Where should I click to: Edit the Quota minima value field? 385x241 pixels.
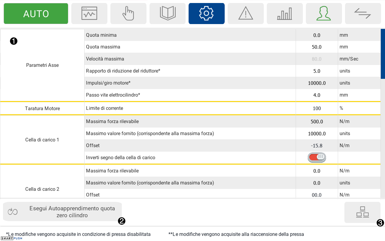pyautogui.click(x=317, y=35)
